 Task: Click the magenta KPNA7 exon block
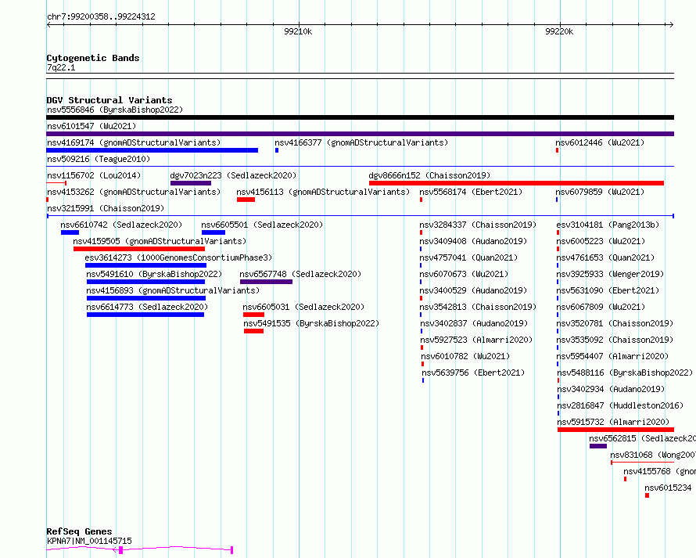pos(120,550)
